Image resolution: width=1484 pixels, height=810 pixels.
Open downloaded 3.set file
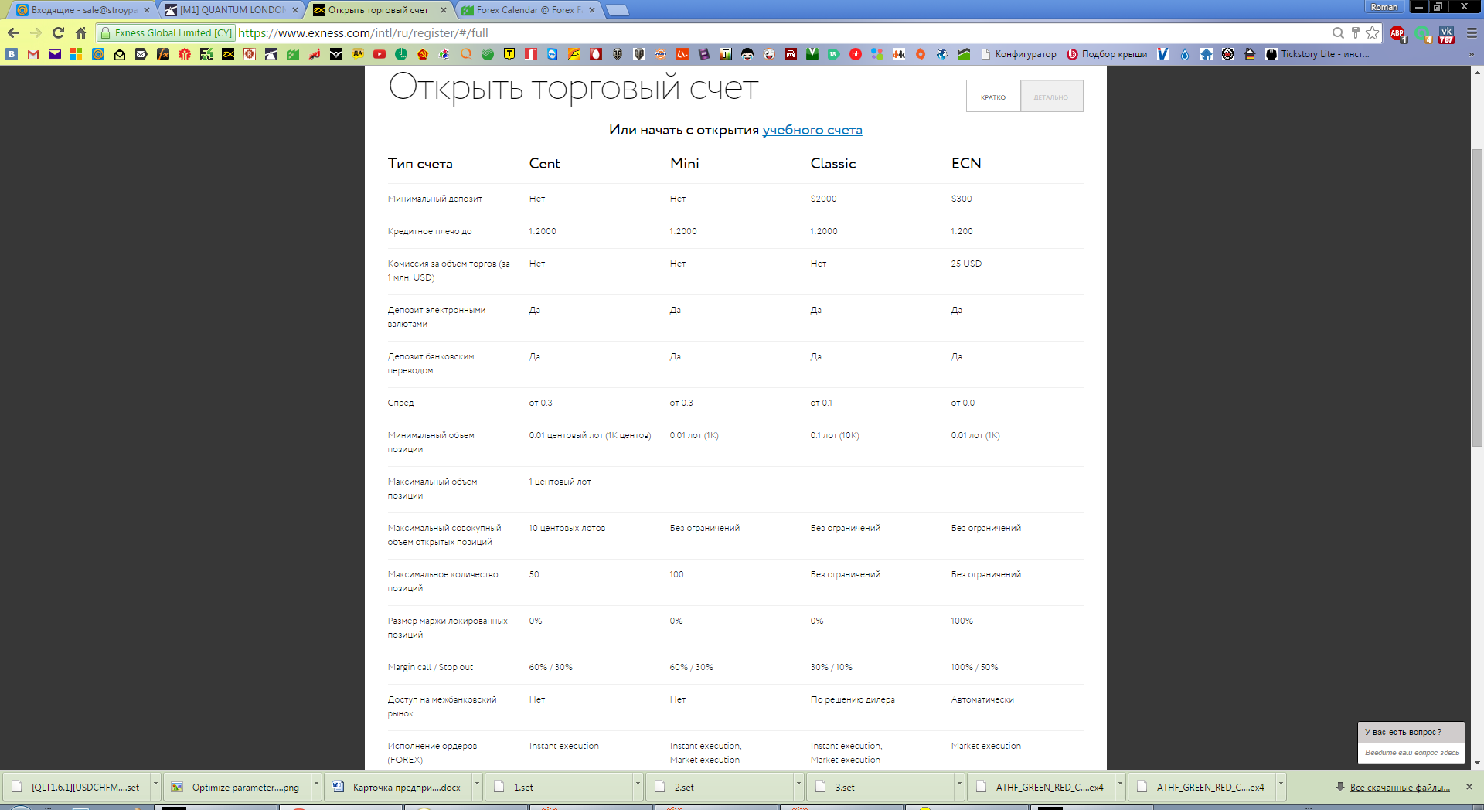(x=882, y=787)
